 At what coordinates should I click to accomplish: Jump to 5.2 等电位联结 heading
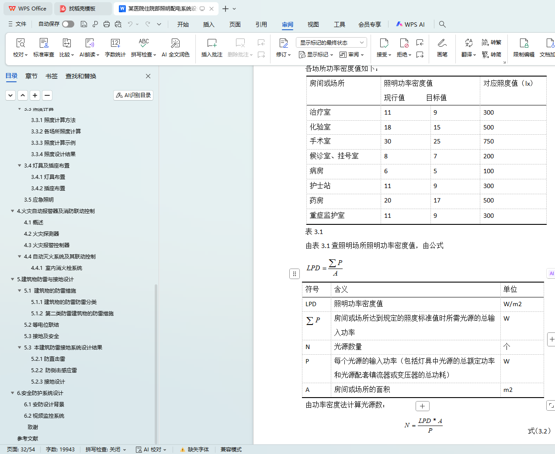click(x=42, y=325)
